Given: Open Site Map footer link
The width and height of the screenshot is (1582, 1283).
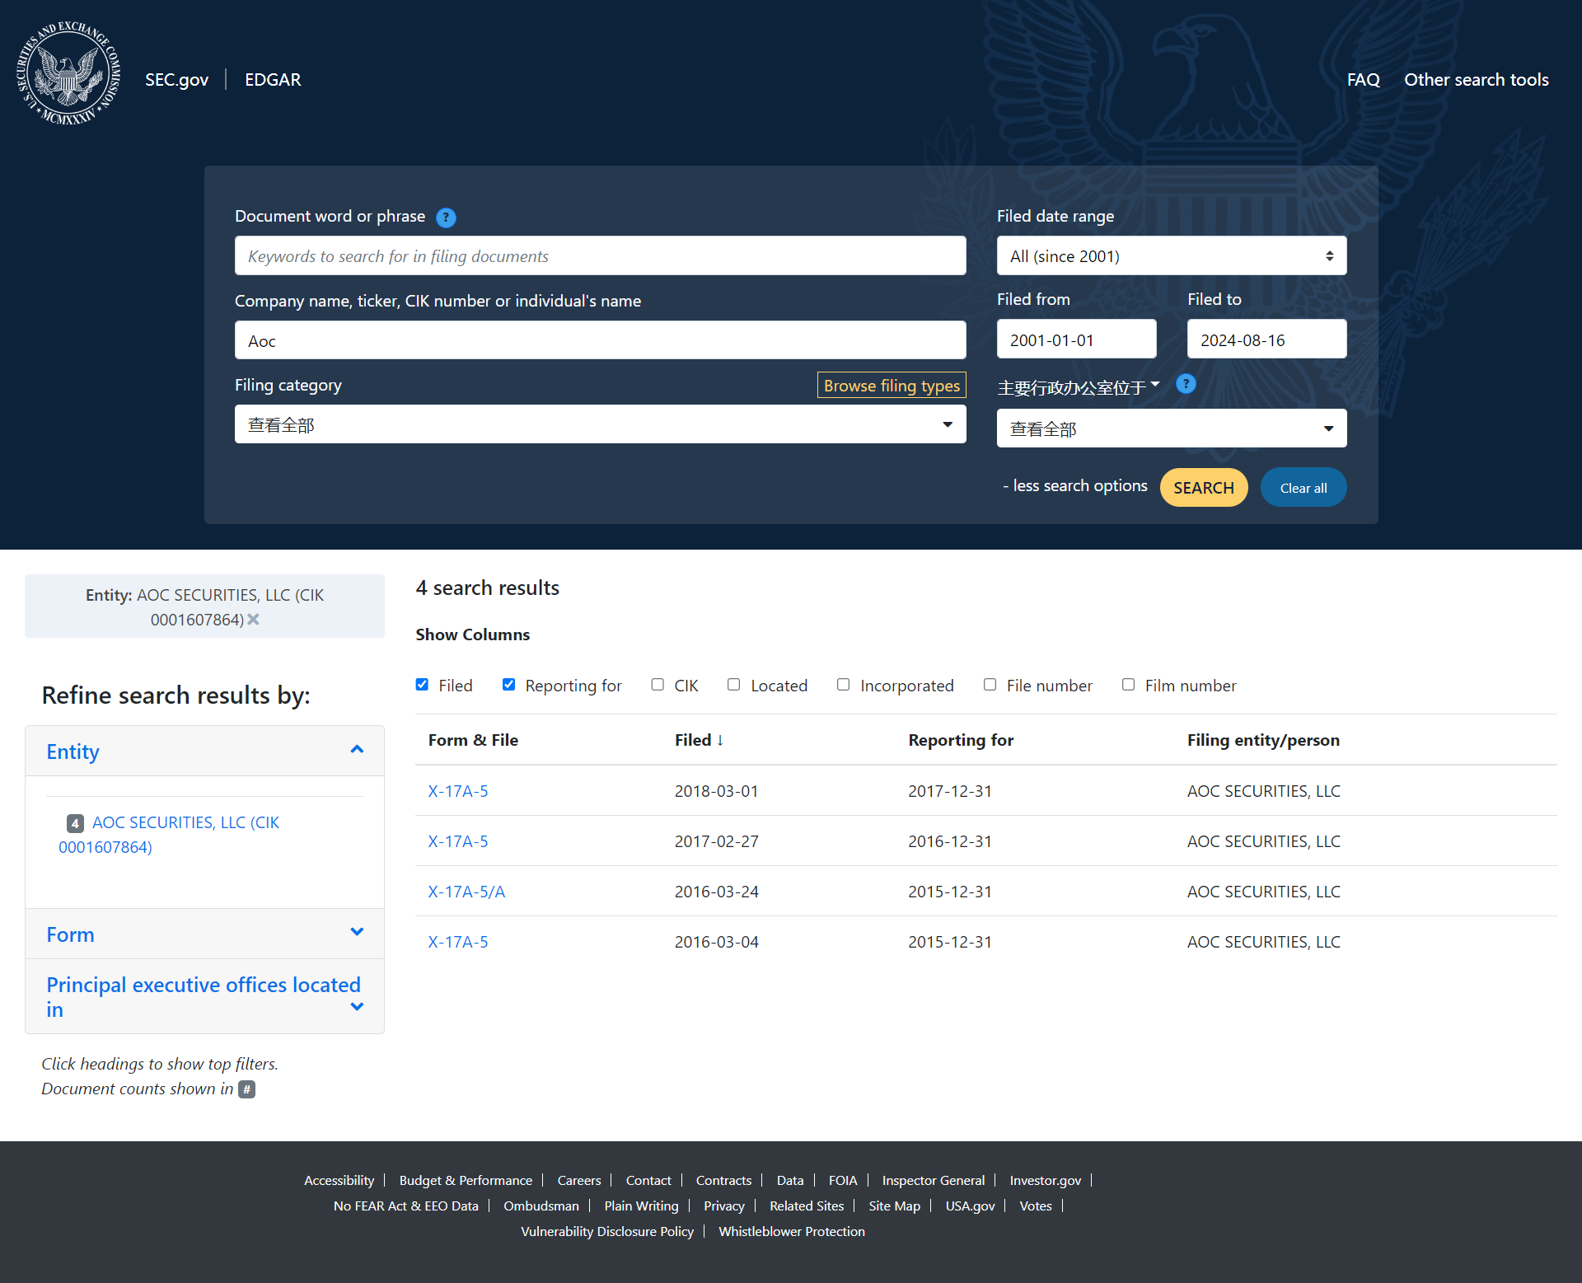Looking at the screenshot, I should tap(894, 1206).
